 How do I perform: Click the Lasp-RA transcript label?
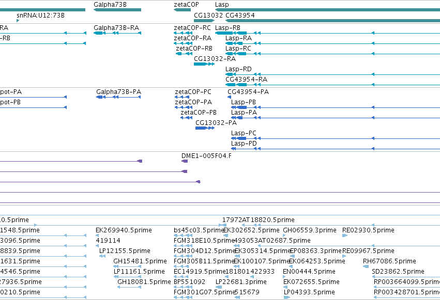(x=238, y=38)
